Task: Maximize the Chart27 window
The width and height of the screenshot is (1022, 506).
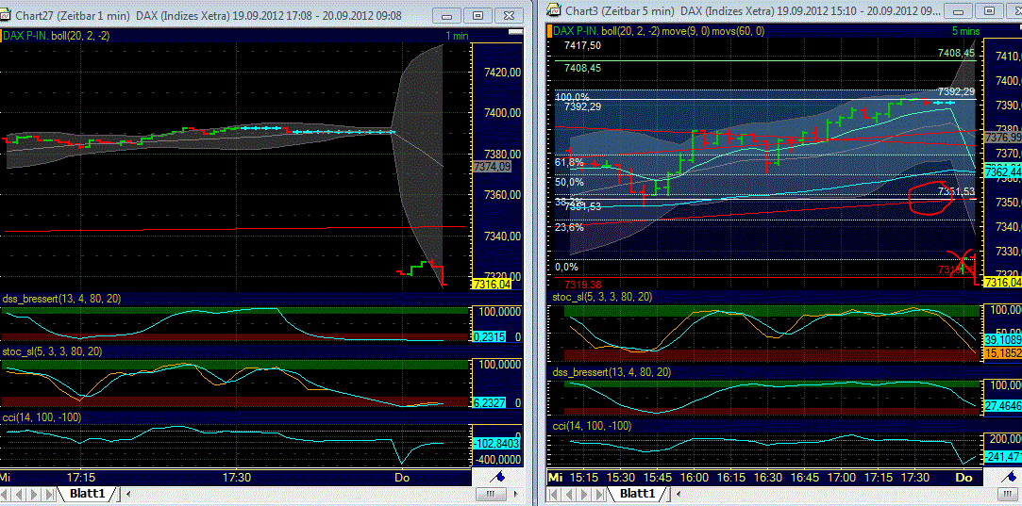Action: (477, 15)
